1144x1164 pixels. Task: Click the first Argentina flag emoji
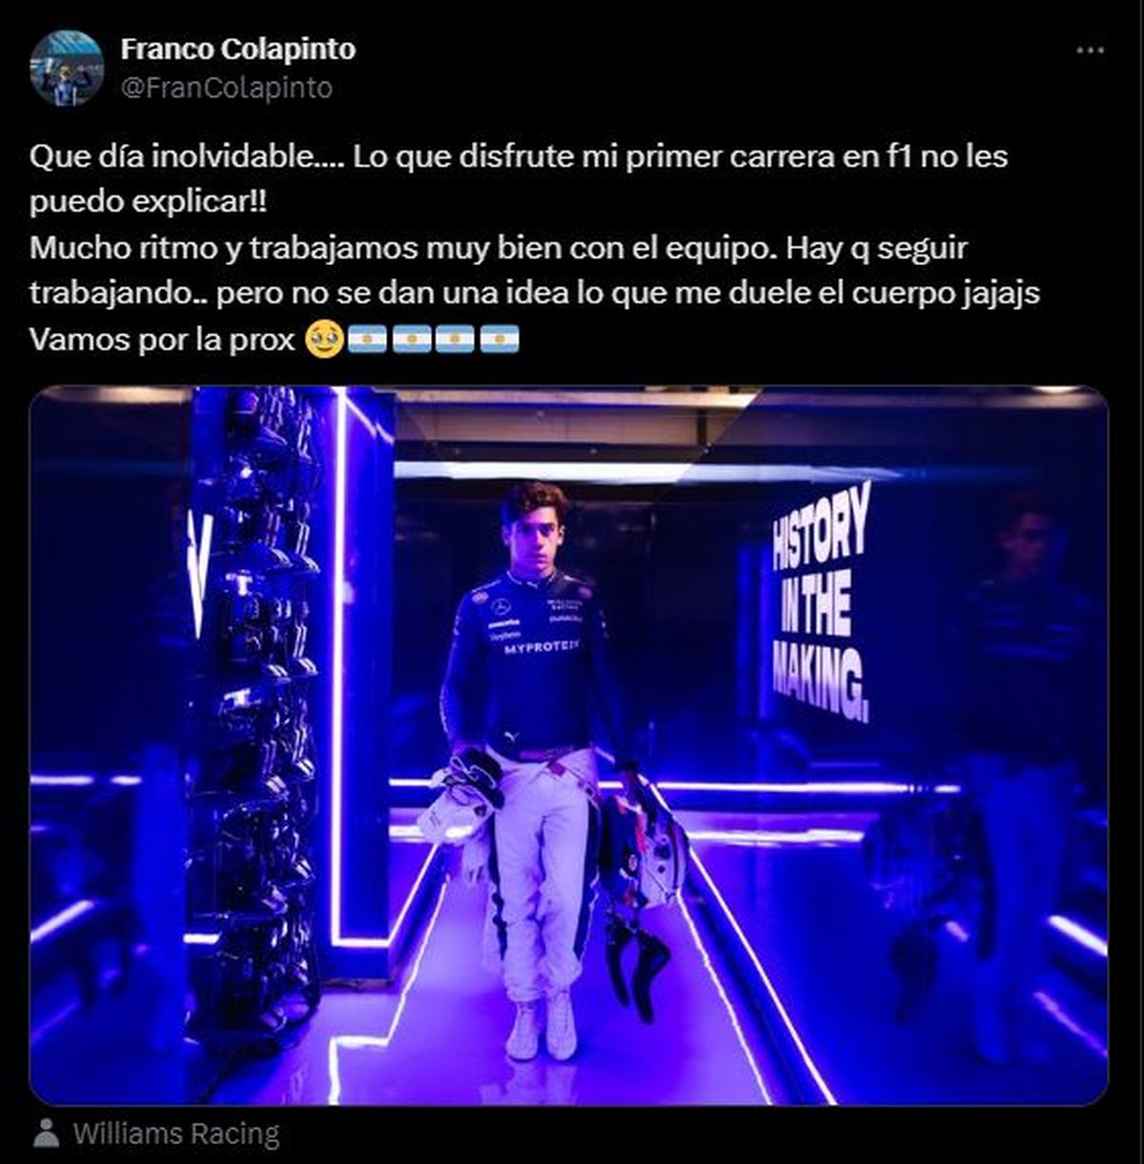(x=368, y=339)
